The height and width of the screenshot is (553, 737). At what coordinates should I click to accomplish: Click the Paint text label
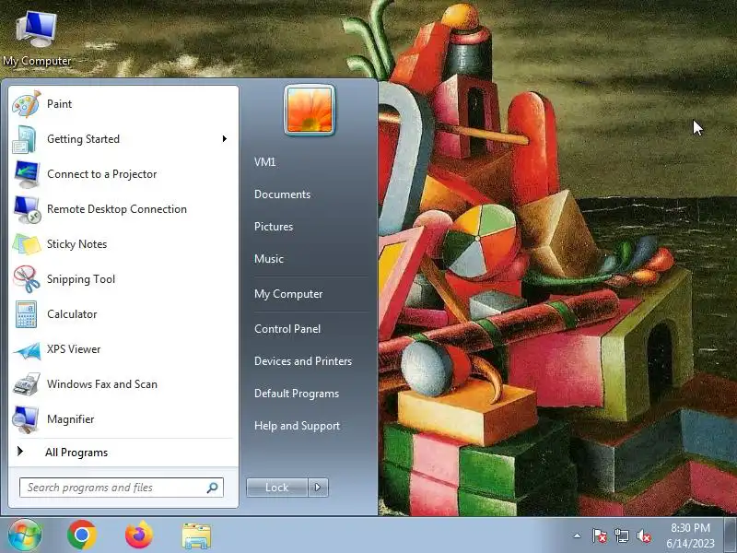pyautogui.click(x=59, y=104)
